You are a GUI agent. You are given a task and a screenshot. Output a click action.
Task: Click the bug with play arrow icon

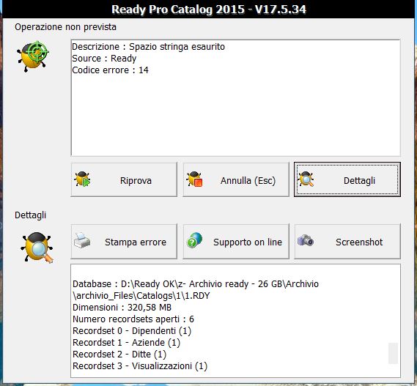click(82, 179)
